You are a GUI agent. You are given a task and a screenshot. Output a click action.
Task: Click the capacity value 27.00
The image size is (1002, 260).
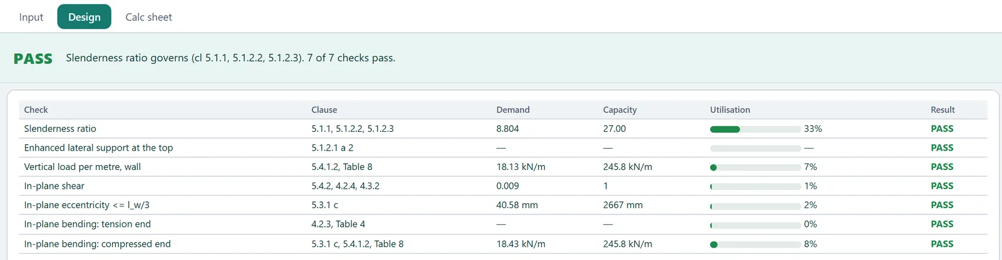[614, 129]
